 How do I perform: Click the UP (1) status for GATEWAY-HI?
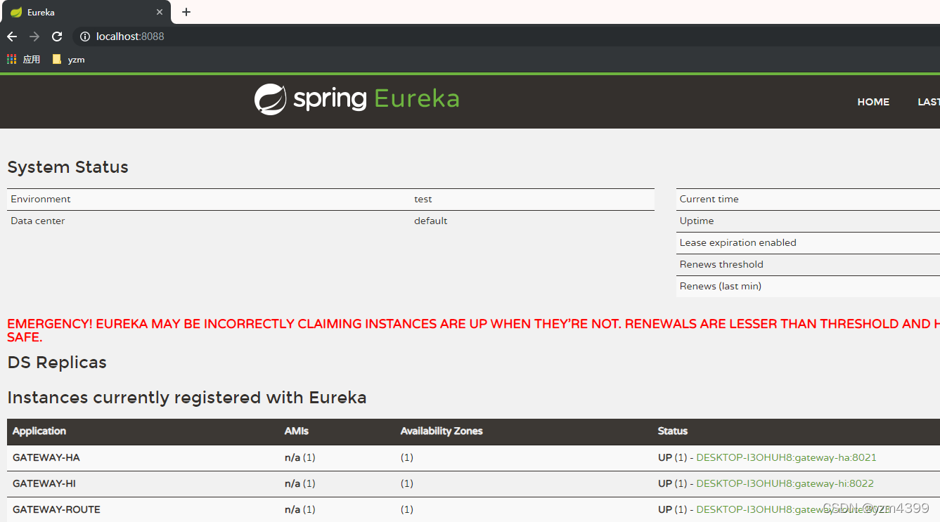pos(672,483)
